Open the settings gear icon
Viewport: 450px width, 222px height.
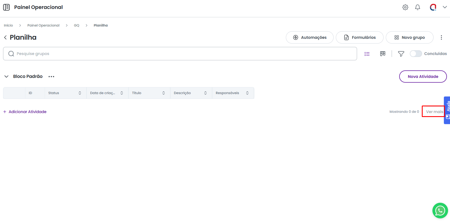point(405,7)
